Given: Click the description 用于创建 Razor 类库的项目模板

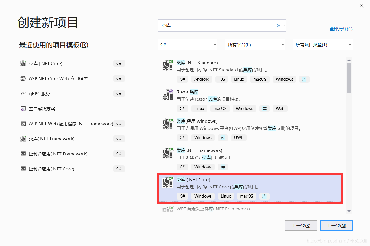Looking at the screenshot, I should [209, 99].
